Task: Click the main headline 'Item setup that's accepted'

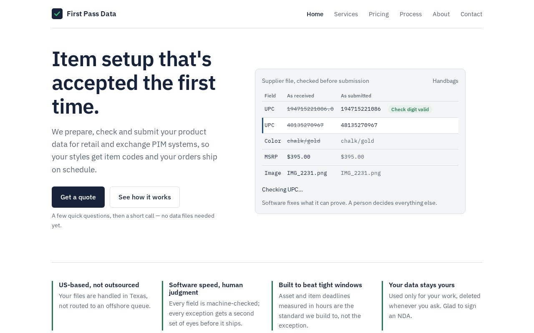Action: coord(133,82)
